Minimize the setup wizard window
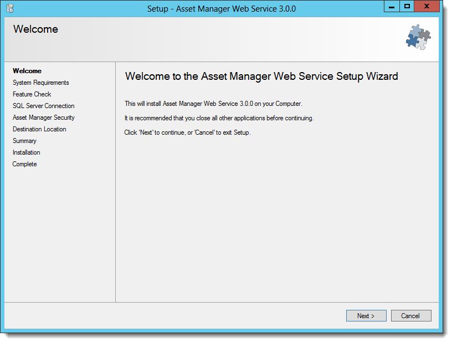The height and width of the screenshot is (342, 452). pos(392,6)
